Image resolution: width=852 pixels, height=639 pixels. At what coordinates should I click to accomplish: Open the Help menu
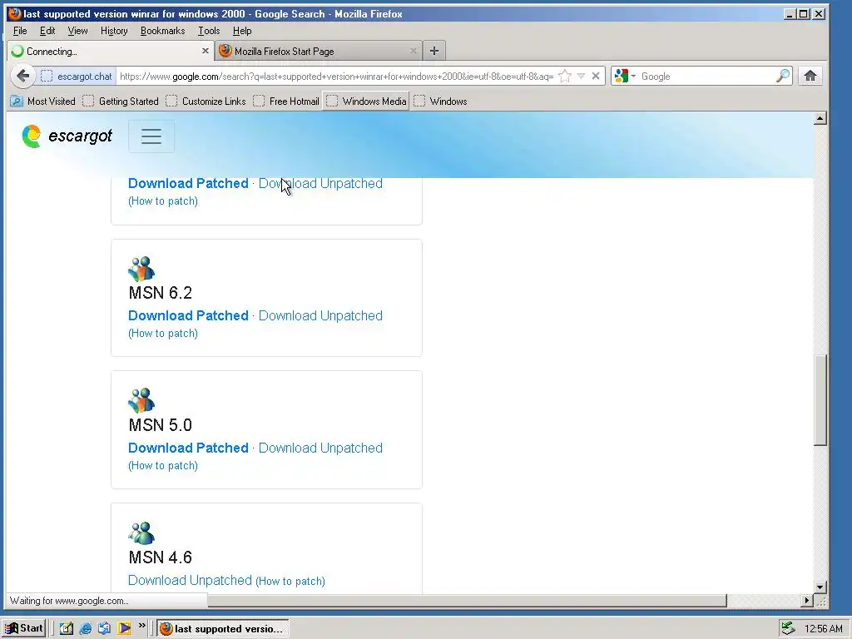(x=242, y=31)
